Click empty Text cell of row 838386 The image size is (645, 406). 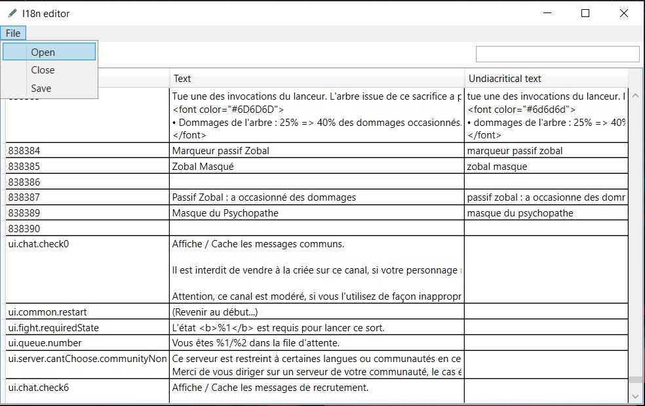pyautogui.click(x=317, y=182)
